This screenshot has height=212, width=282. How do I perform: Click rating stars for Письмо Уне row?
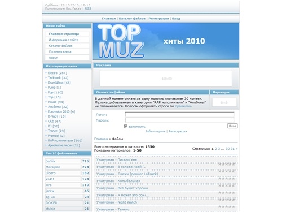pyautogui.click(x=227, y=165)
